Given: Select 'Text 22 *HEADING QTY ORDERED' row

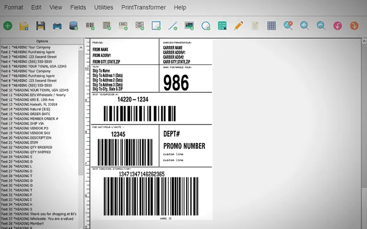Looking at the screenshot, I should (x=39, y=147).
